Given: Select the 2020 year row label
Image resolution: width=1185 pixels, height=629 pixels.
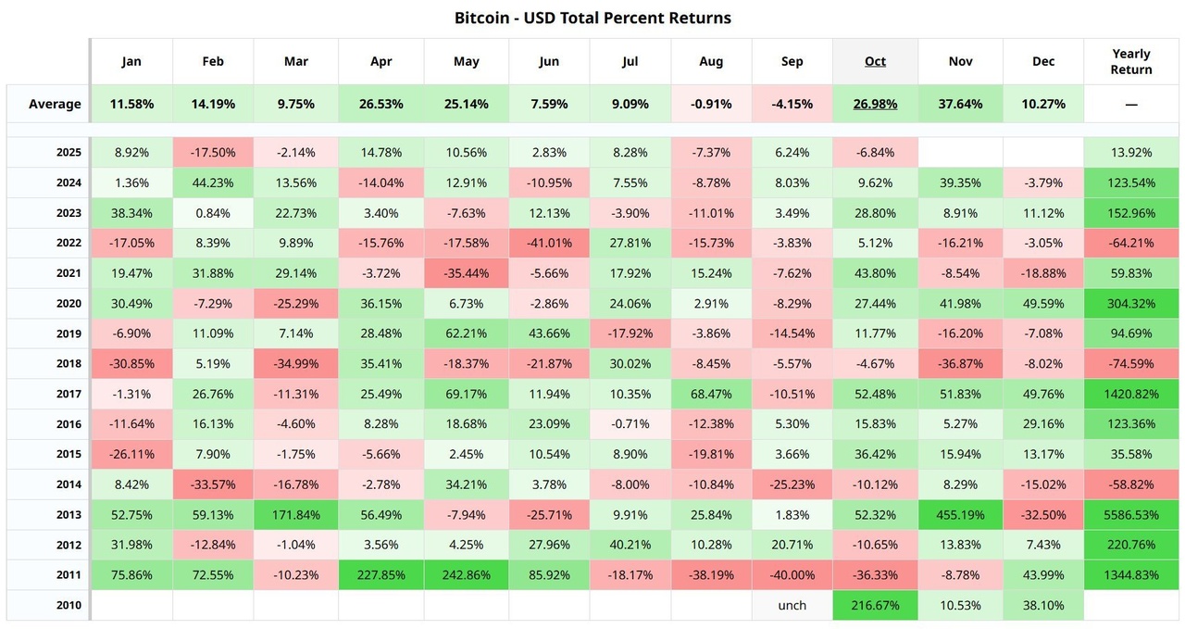Looking at the screenshot, I should coord(69,303).
